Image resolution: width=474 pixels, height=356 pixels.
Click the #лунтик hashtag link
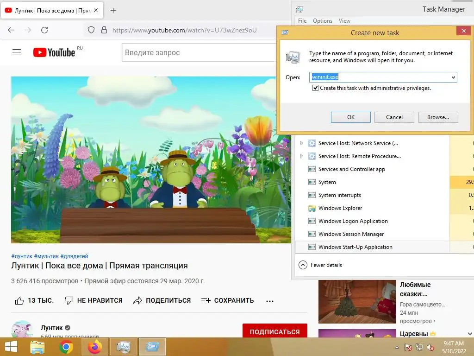click(x=22, y=256)
